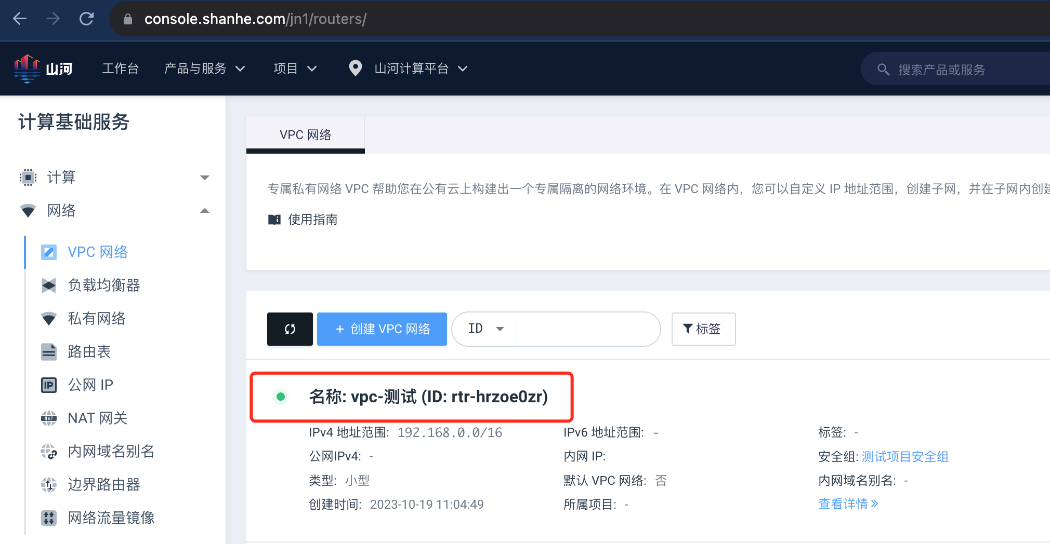Click the browser back arrow
Viewport: 1050px width, 544px height.
click(20, 19)
